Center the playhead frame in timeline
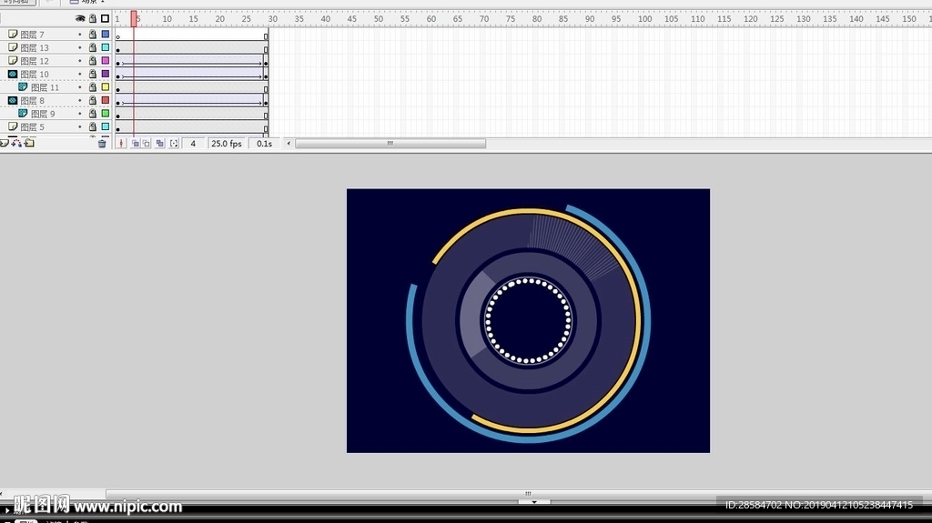This screenshot has width=932, height=523. [121, 143]
